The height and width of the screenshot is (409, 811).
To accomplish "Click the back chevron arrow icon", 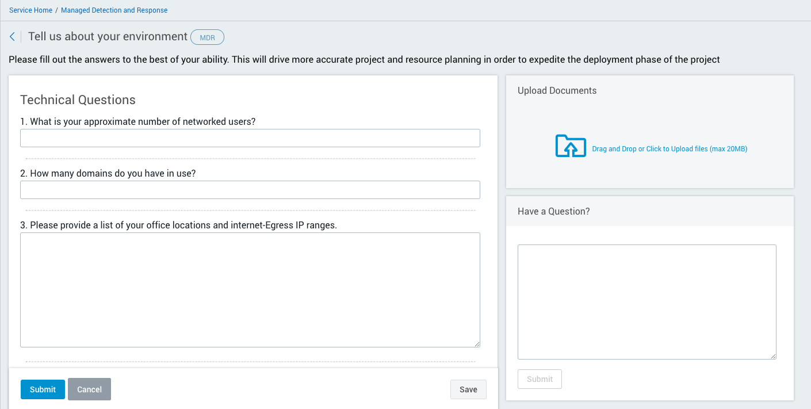I will pos(12,37).
